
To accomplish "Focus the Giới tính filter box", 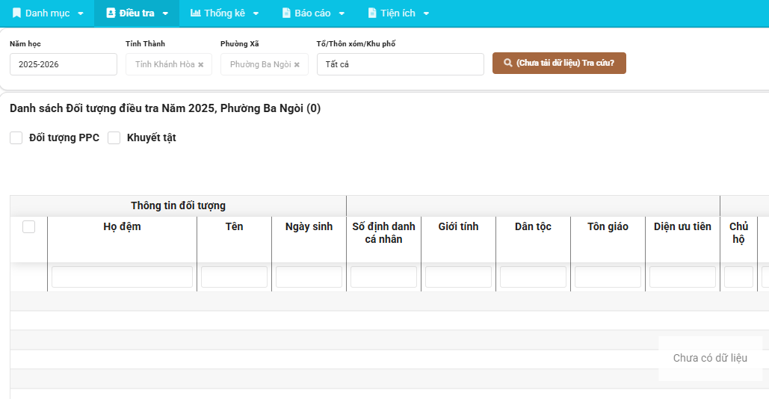I will click(x=459, y=277).
